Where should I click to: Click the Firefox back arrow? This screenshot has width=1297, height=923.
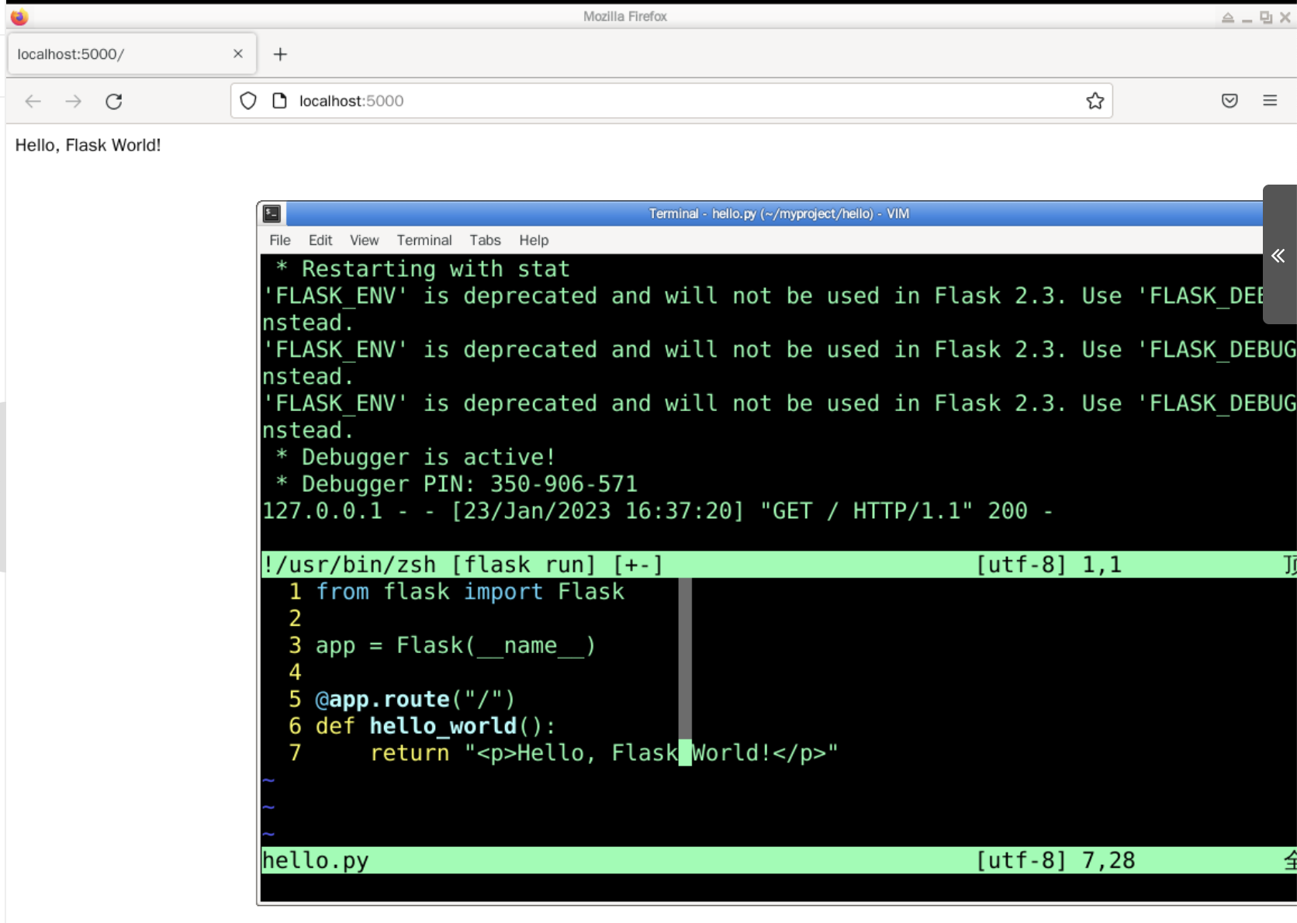33,101
